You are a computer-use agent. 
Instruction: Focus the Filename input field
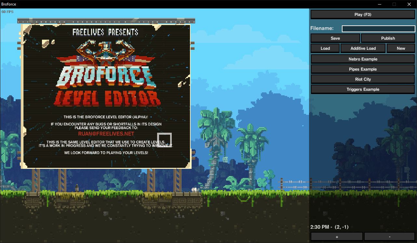coord(378,29)
